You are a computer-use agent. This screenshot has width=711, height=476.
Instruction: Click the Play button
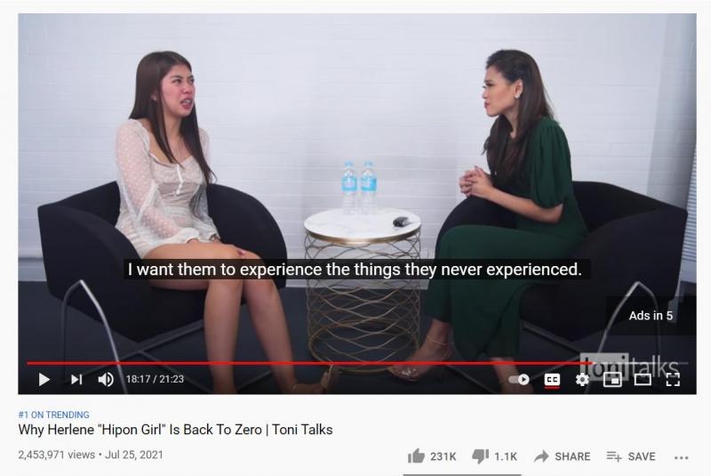44,379
